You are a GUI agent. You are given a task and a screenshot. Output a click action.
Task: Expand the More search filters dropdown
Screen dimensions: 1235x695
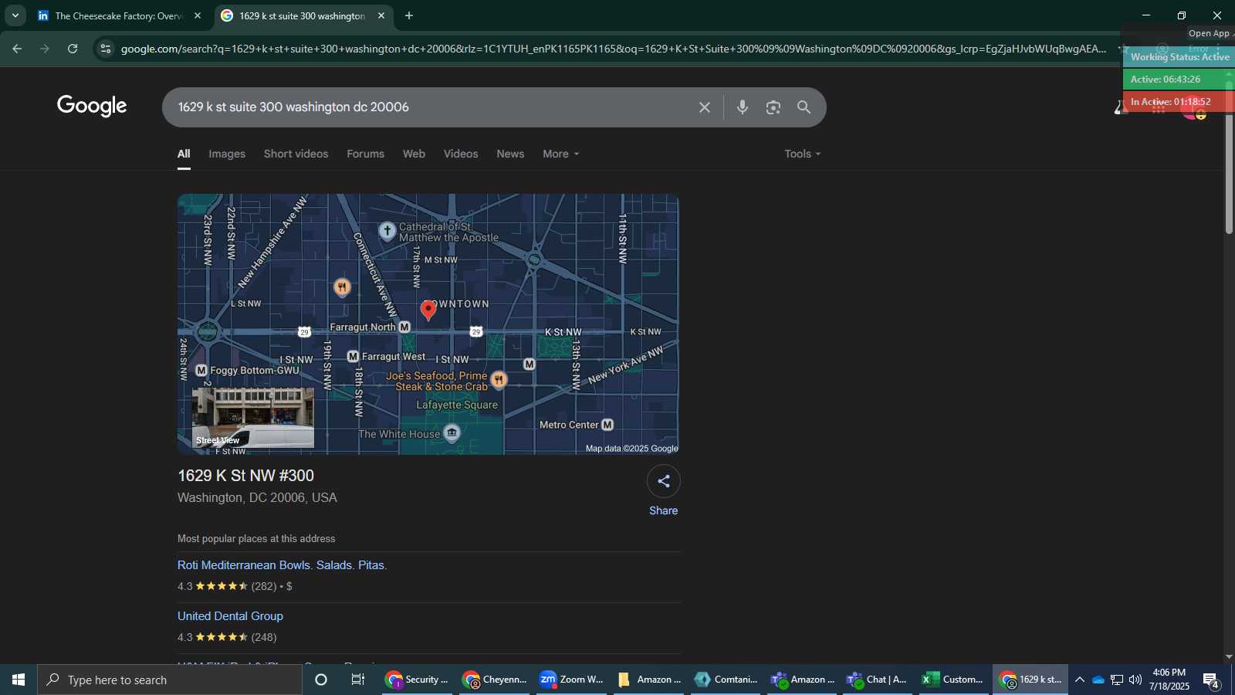[560, 154]
